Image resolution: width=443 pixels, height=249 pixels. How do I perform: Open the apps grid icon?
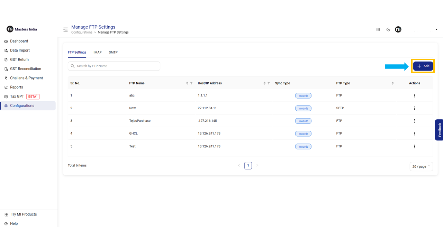pos(378,30)
